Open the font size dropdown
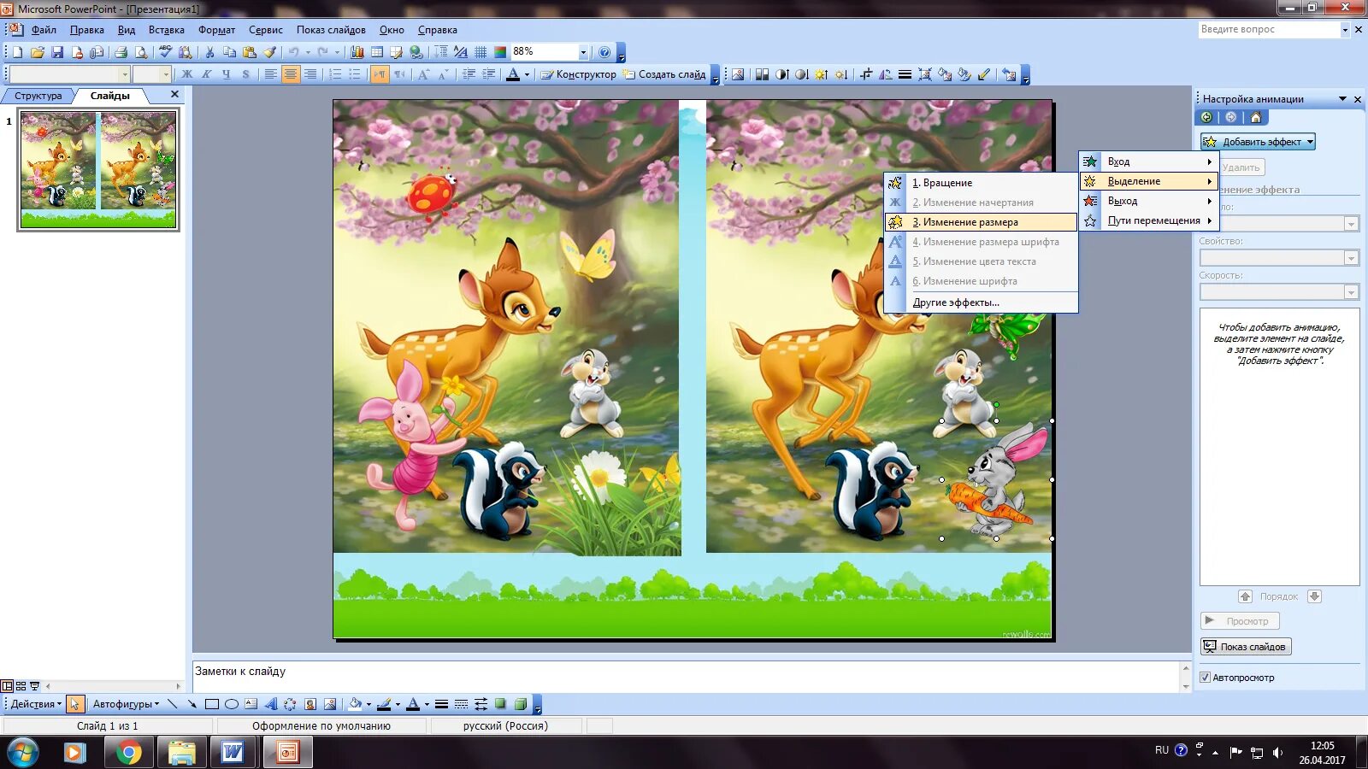Image resolution: width=1368 pixels, height=769 pixels. coord(166,74)
